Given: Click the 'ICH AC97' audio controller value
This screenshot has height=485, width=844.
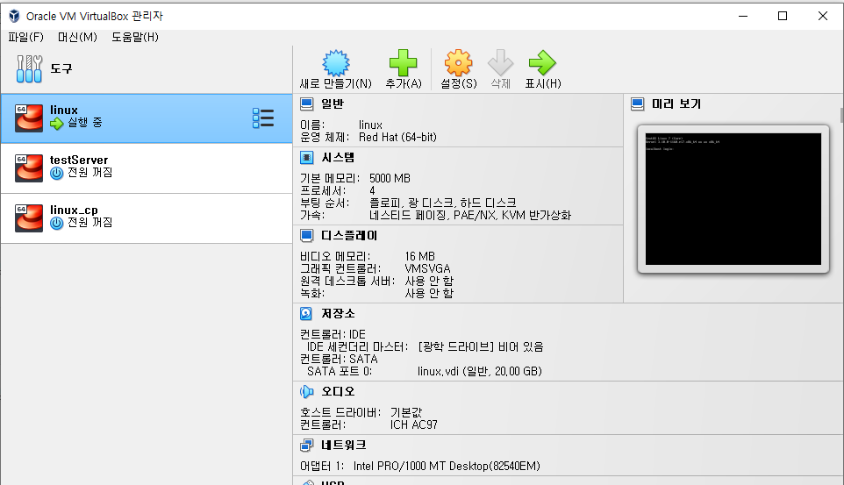Looking at the screenshot, I should (x=414, y=424).
